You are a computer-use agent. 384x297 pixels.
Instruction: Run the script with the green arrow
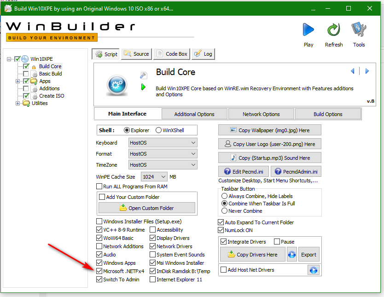144,87
